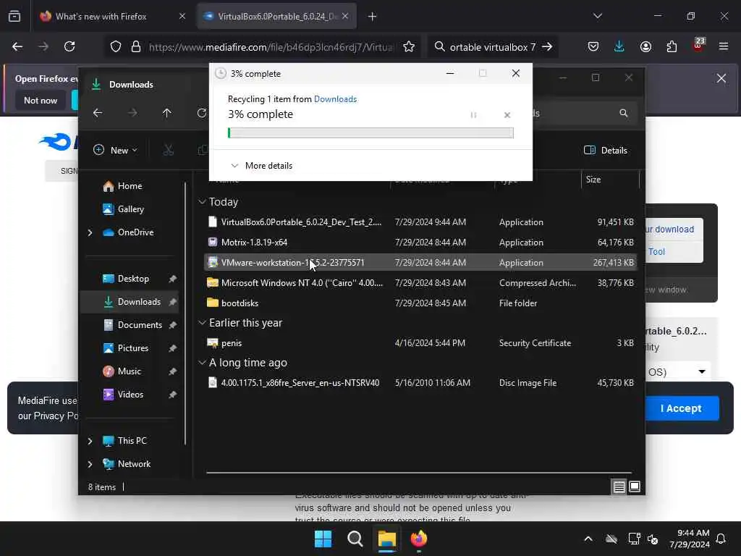741x556 pixels.
Task: Click the tracking protection shield icon
Action: (x=116, y=46)
